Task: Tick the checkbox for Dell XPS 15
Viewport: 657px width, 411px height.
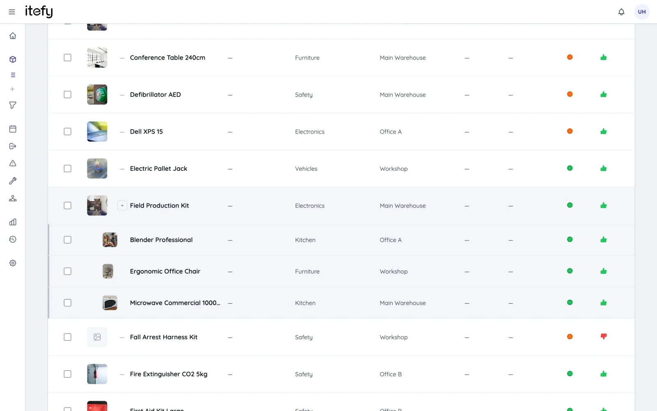Action: pos(68,132)
